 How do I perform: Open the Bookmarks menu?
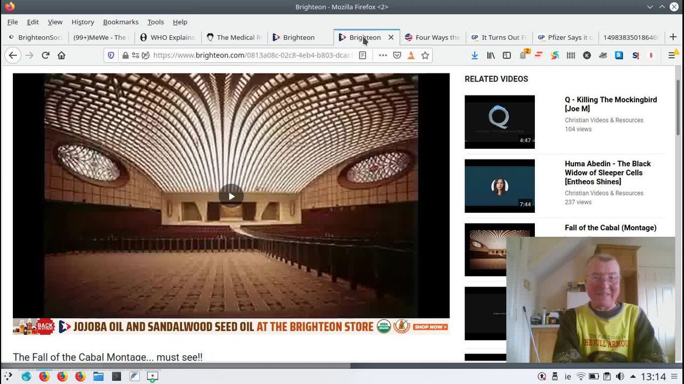tap(120, 22)
